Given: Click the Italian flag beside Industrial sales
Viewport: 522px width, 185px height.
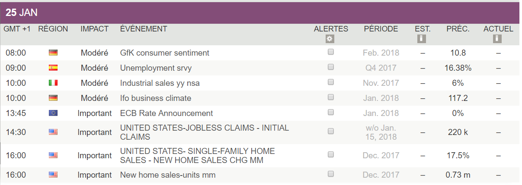Looking at the screenshot, I should coord(53,83).
